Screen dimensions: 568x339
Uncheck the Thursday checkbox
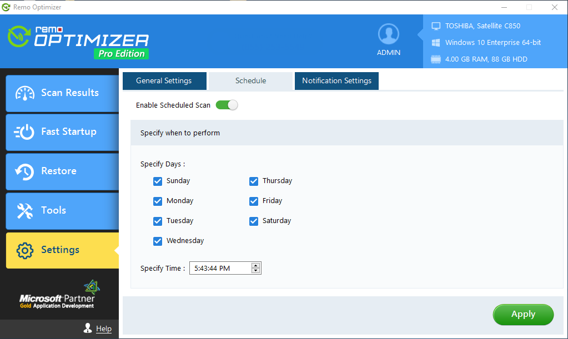(x=254, y=181)
